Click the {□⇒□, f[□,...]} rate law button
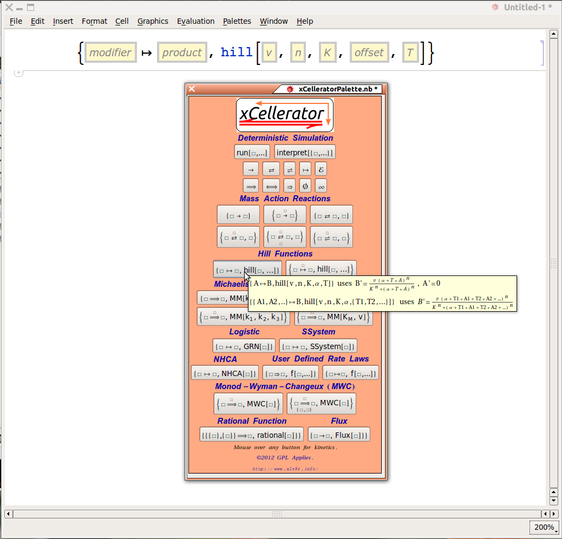Image resolution: width=562 pixels, height=539 pixels. point(291,373)
